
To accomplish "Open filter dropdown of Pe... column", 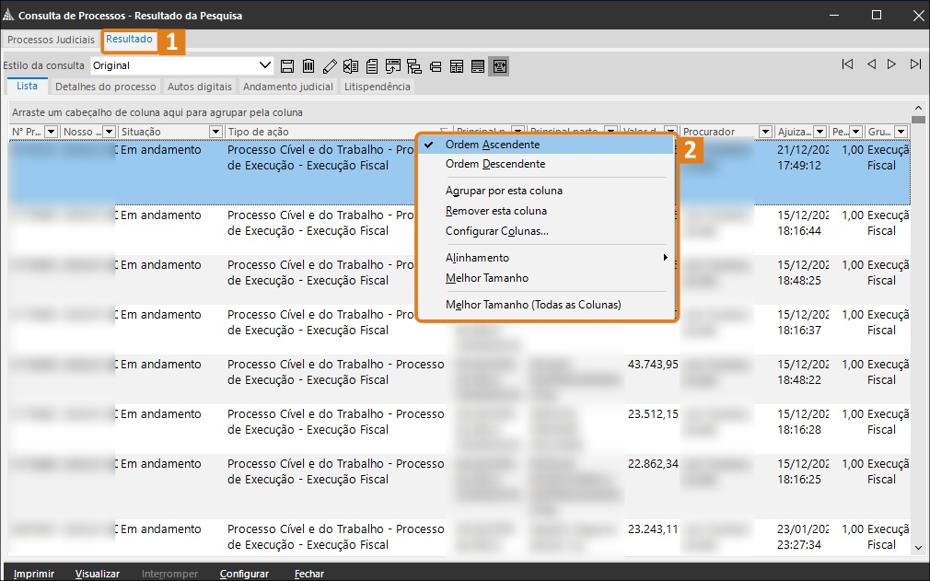I will [855, 132].
